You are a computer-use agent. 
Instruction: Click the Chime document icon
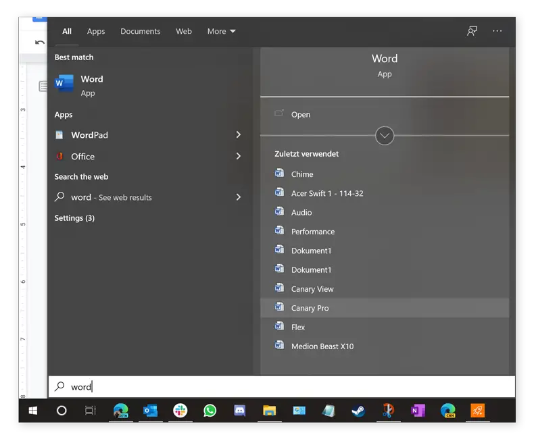pos(280,173)
